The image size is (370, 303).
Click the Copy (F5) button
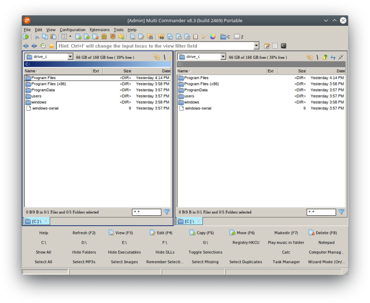(202, 233)
